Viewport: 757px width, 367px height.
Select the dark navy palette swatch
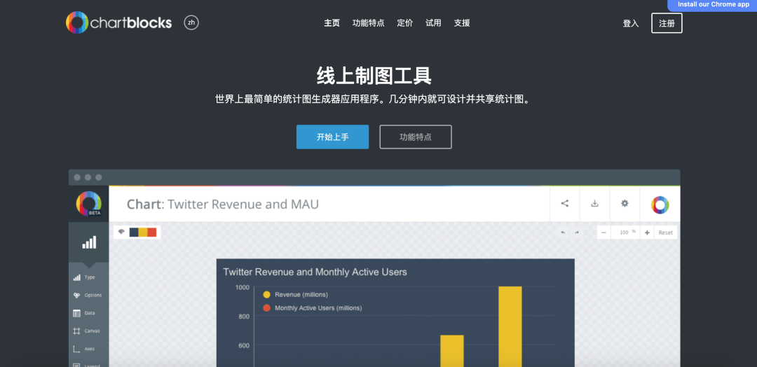[134, 233]
